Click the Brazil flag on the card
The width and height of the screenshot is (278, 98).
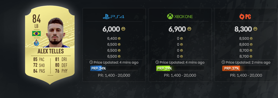(36, 33)
